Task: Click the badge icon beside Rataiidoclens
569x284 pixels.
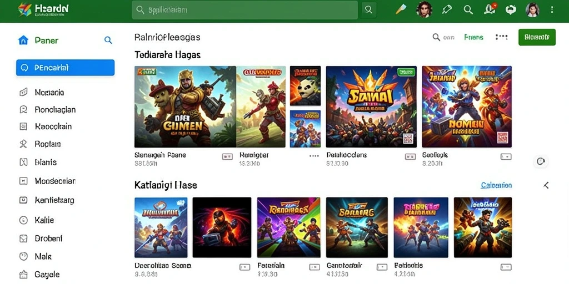Action: click(411, 157)
